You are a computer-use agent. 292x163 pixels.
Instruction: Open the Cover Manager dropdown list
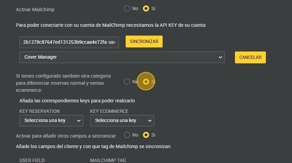pyautogui.click(x=122, y=57)
